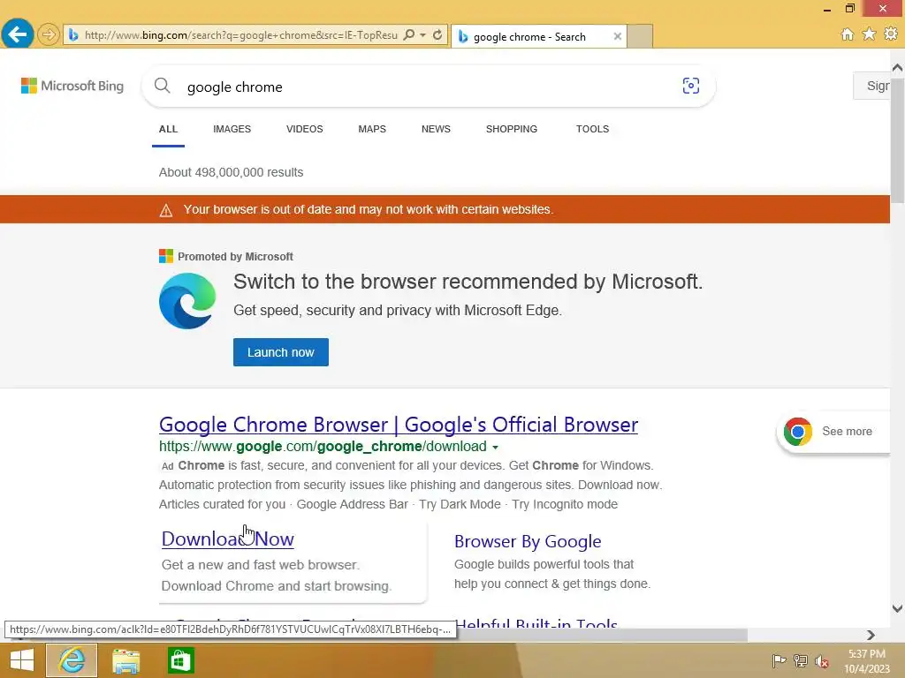The width and height of the screenshot is (905, 678).
Task: Click the browser Forward arrow button
Action: pyautogui.click(x=49, y=34)
